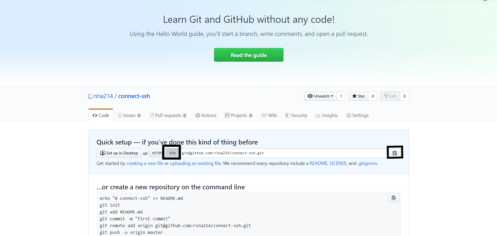
Task: Open the Issues tab
Action: tap(129, 115)
